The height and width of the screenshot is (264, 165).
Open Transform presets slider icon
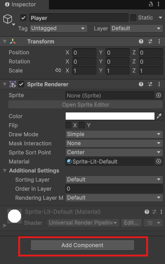[x=150, y=41]
